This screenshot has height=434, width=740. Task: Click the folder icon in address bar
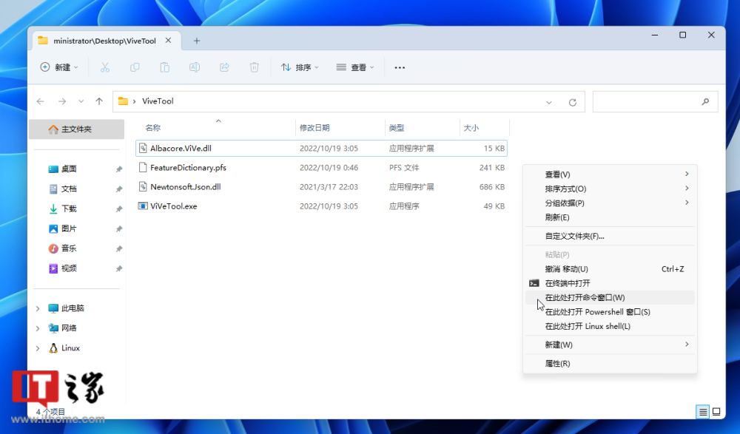pyautogui.click(x=123, y=101)
